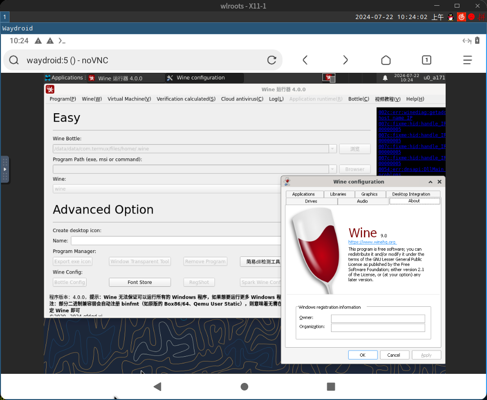The width and height of the screenshot is (487, 400).
Task: Open the Virtual Machine(V) menu
Action: (129, 99)
